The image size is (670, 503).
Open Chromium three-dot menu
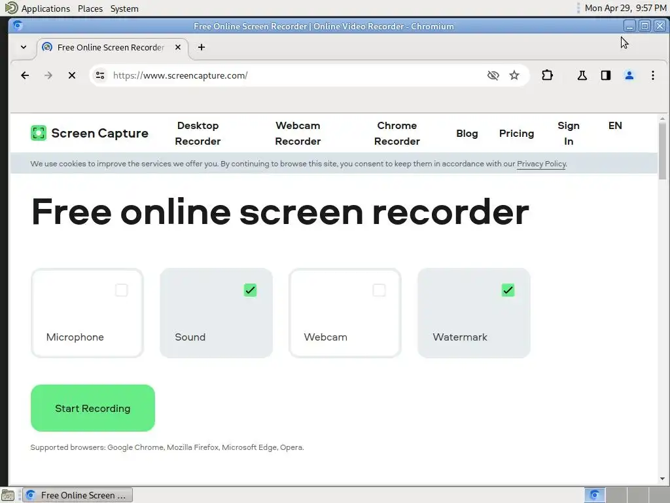click(652, 76)
